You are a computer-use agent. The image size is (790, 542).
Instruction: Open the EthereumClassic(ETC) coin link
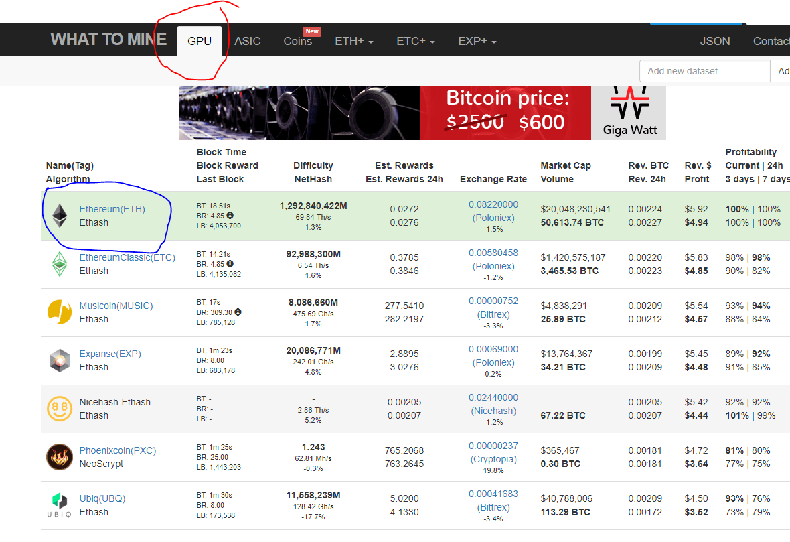point(127,257)
